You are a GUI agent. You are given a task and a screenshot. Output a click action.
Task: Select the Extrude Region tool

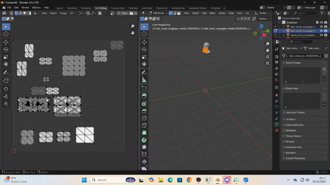[x=144, y=96]
